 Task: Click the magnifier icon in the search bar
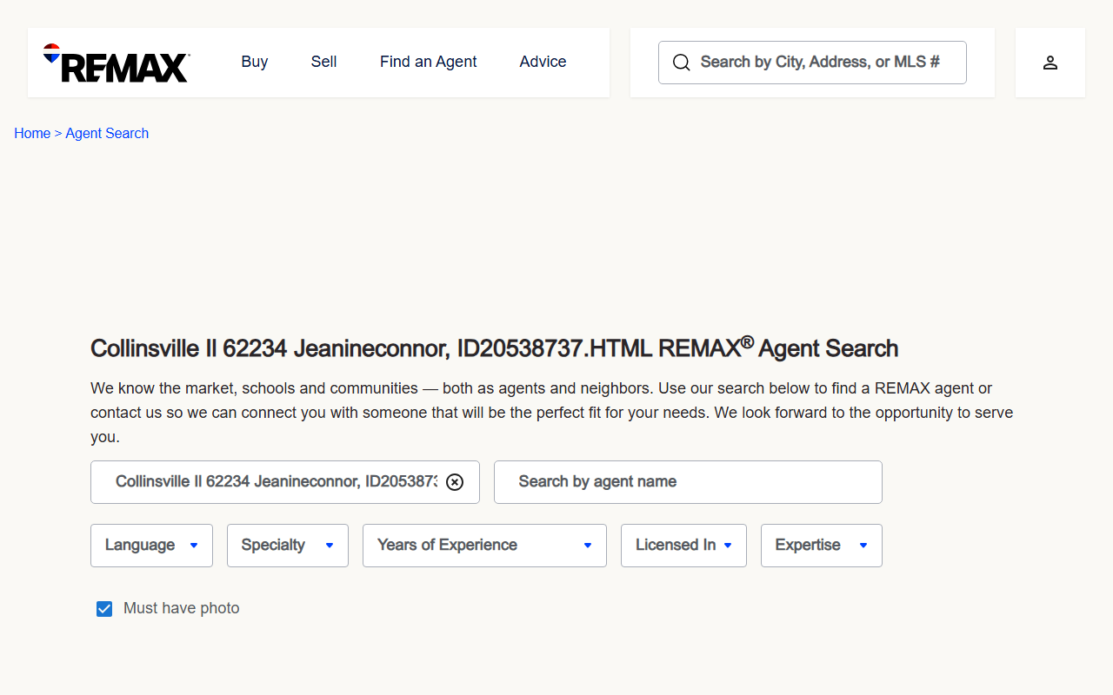pos(682,63)
